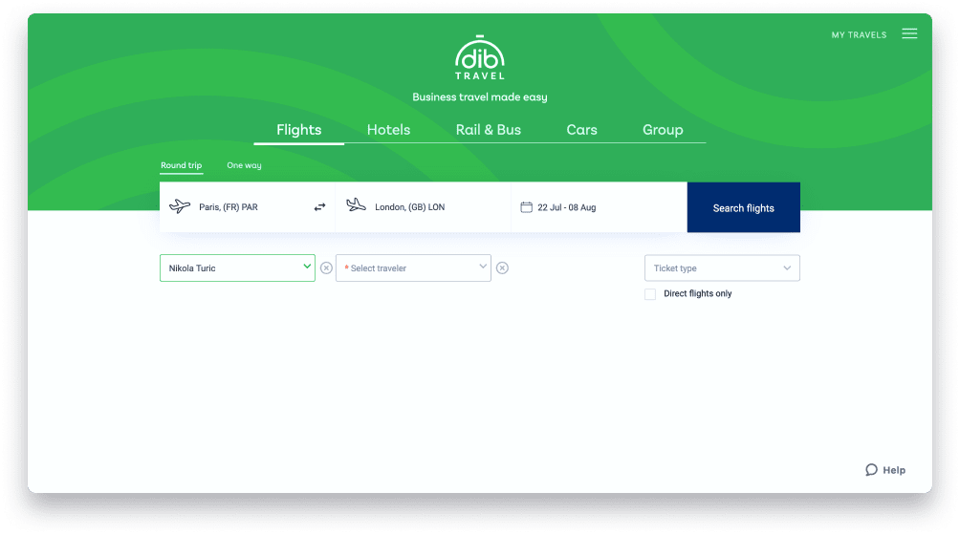Image resolution: width=960 pixels, height=535 pixels.
Task: Click the Help chat bubble icon
Action: coord(871,470)
